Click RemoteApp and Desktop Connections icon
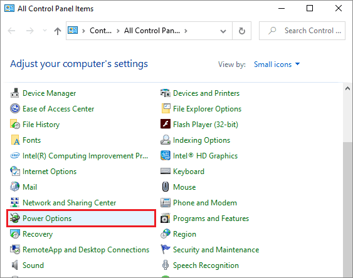The height and width of the screenshot is (278, 353). click(15, 249)
